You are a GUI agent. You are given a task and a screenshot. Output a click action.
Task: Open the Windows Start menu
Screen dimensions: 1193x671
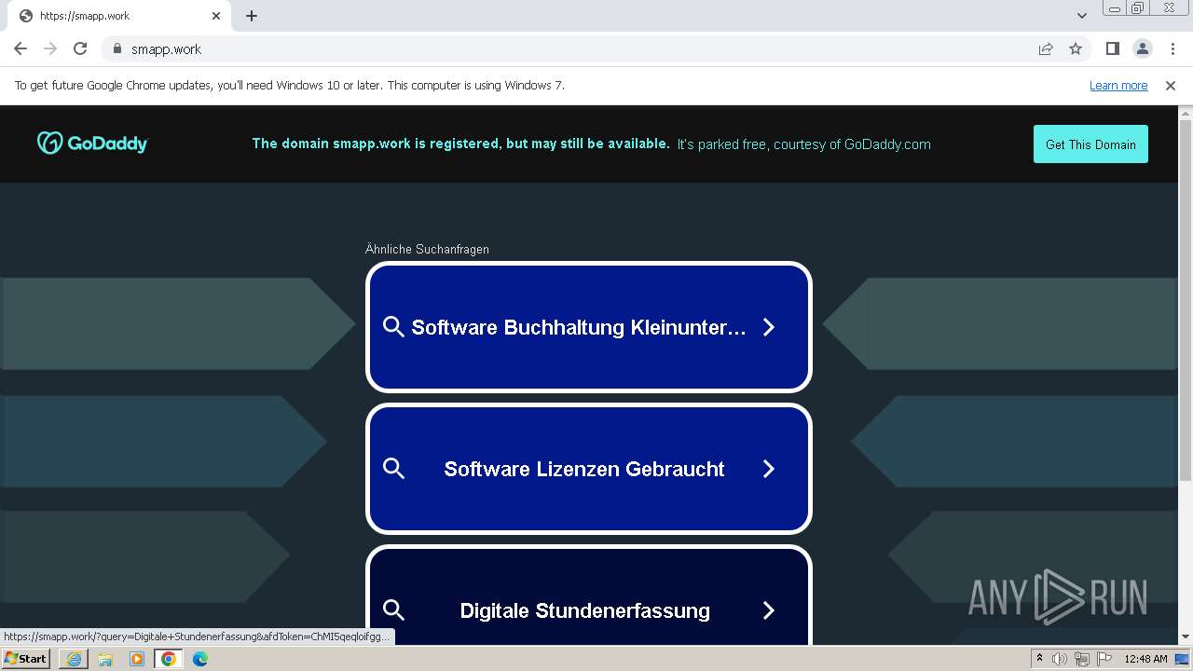coord(26,659)
